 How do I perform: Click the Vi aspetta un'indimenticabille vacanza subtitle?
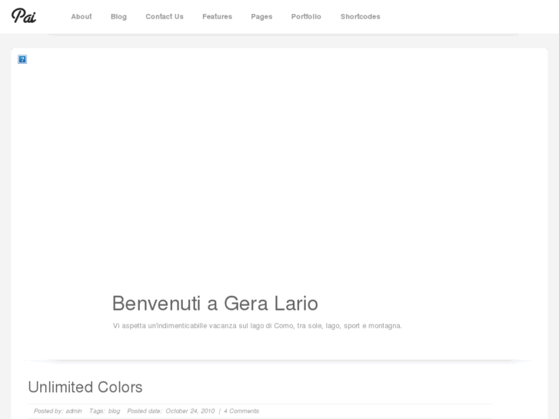[257, 325]
